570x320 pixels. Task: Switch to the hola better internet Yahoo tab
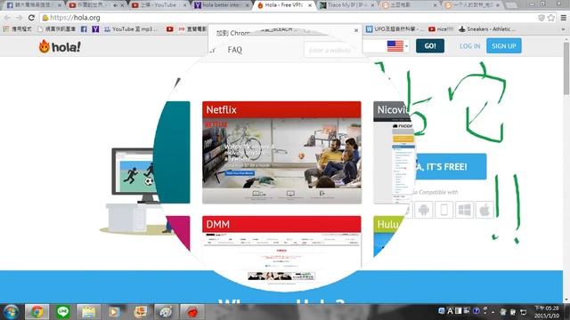222,5
